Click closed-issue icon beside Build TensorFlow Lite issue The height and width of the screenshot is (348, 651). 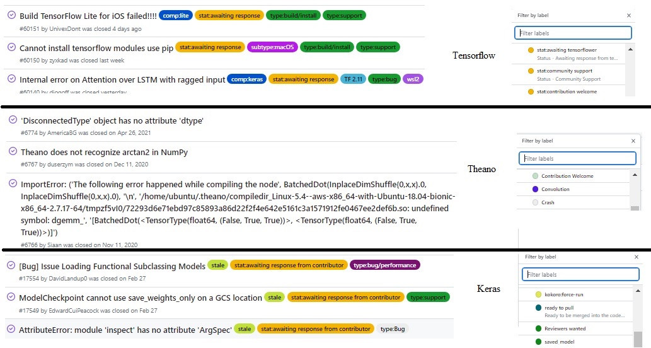tap(11, 15)
